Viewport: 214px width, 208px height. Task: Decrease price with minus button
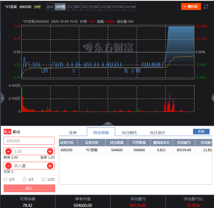point(8,151)
